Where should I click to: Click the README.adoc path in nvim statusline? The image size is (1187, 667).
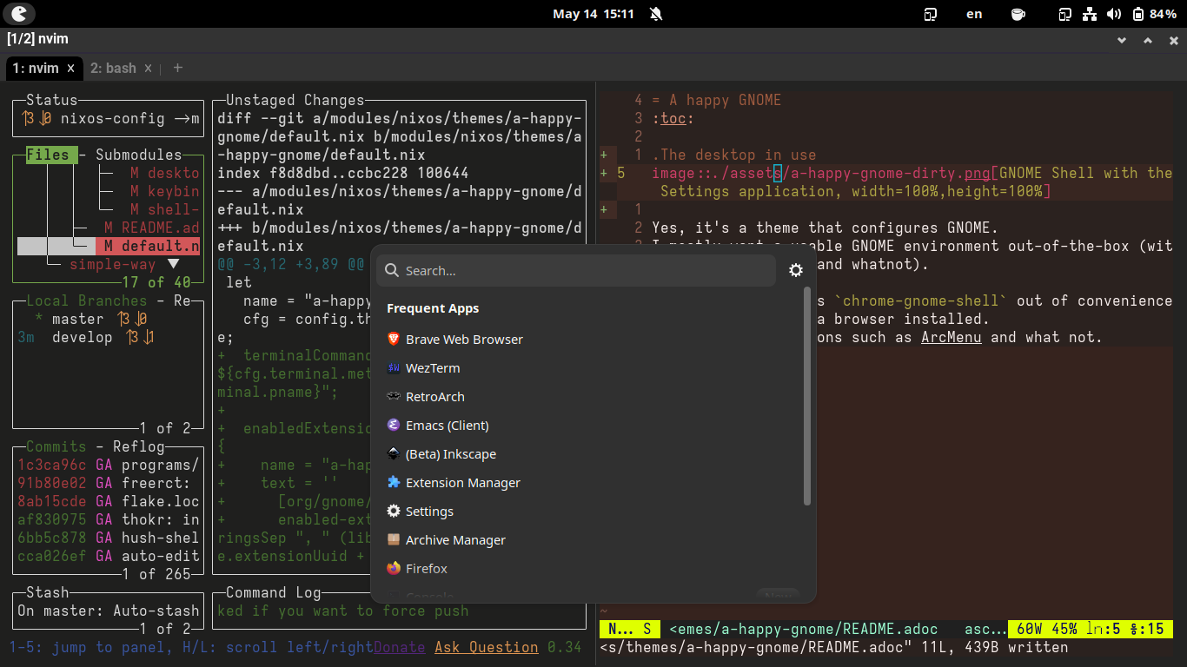804,629
